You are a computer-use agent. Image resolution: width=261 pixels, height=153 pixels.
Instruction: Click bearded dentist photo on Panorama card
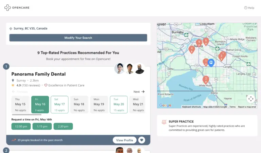coord(139,68)
